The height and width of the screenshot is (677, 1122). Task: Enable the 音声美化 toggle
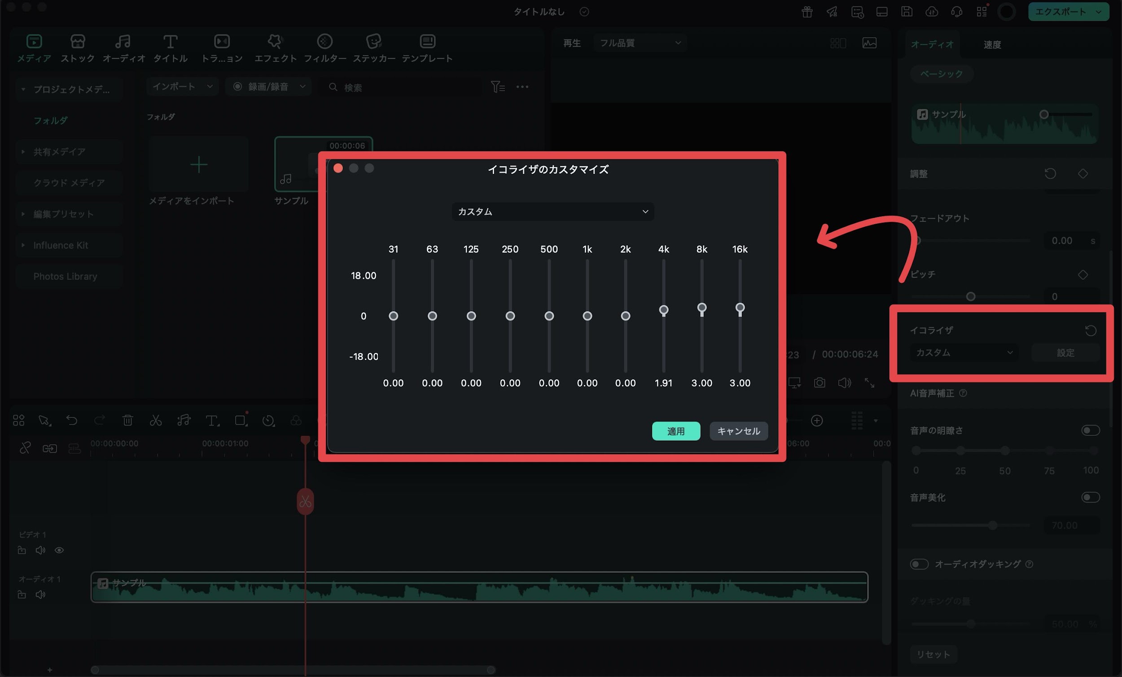point(1090,497)
